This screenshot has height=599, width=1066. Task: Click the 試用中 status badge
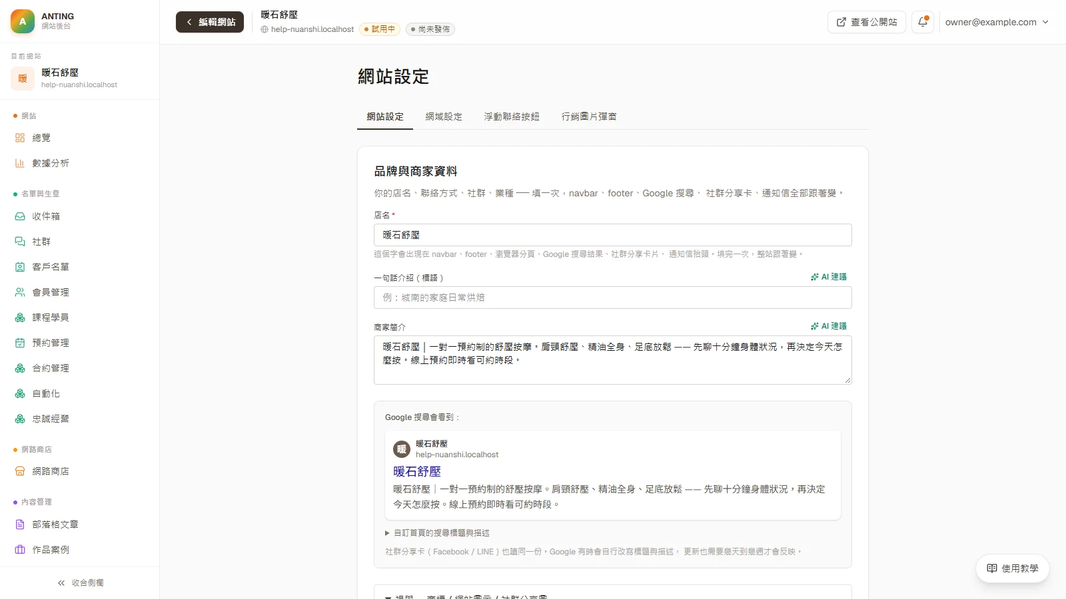(x=380, y=29)
